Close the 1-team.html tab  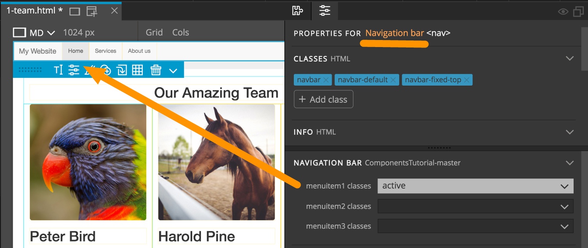click(114, 11)
